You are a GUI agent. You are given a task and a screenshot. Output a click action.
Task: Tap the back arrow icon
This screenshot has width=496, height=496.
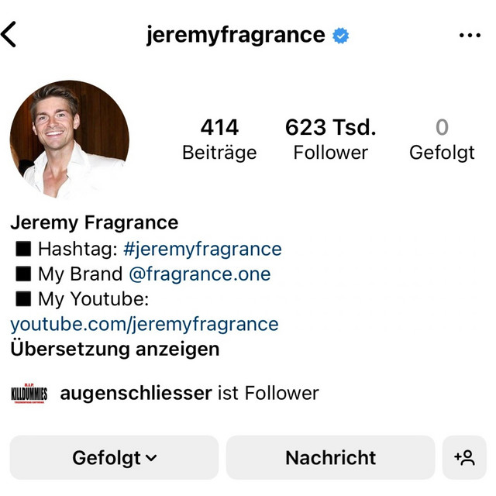(9, 34)
